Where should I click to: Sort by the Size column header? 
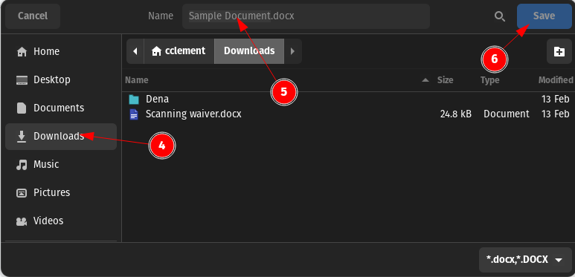point(445,80)
